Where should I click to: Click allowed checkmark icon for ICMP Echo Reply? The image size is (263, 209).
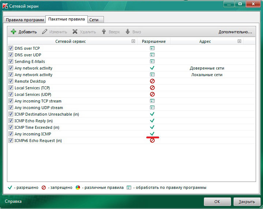[x=153, y=121]
